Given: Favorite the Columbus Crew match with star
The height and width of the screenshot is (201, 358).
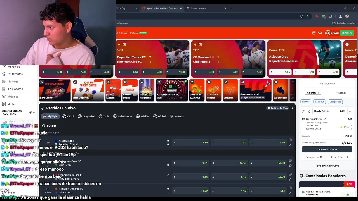Looking at the screenshot, I should click(x=290, y=166).
